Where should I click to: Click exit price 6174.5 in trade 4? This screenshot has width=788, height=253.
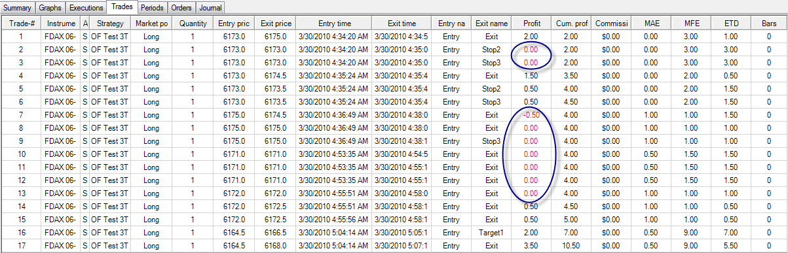tap(275, 76)
